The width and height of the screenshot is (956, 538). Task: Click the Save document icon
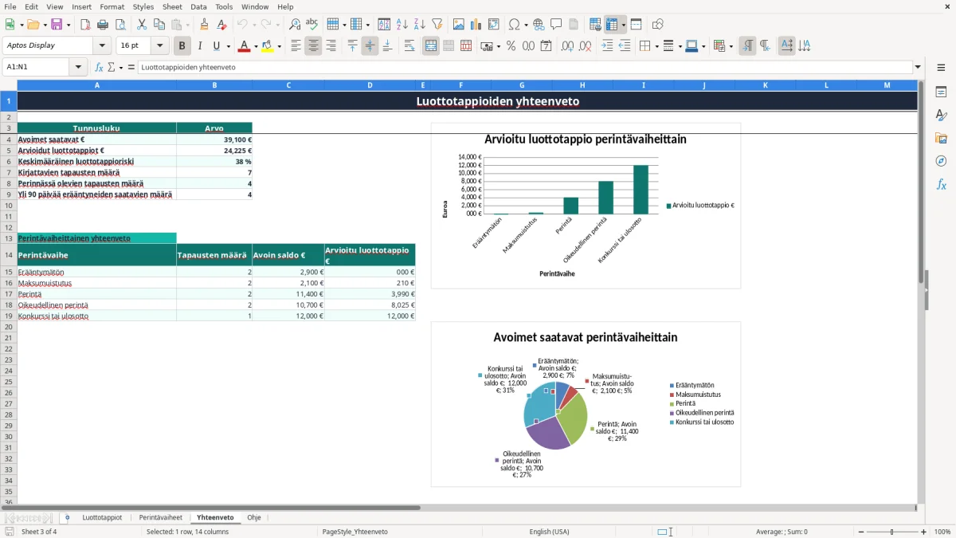tap(57, 25)
